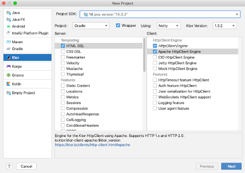The width and height of the screenshot is (245, 173).
Task: Enable AutoHeadResponse checkbox
Action: (x=63, y=114)
